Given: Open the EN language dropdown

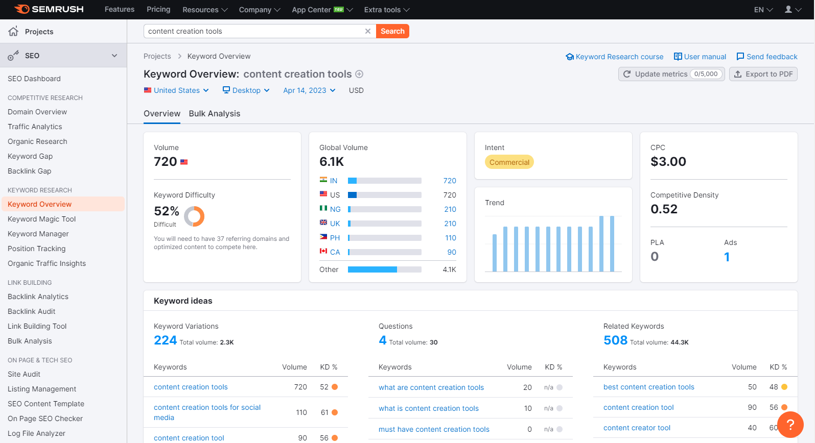Looking at the screenshot, I should point(763,10).
